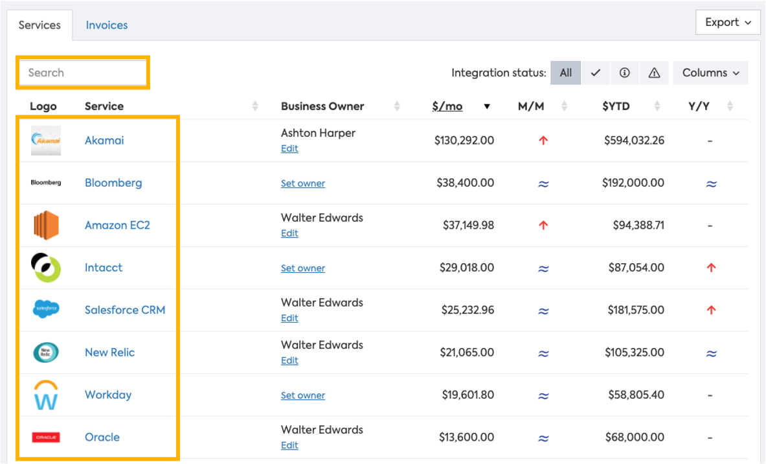766x464 pixels.
Task: Open the Export dropdown
Action: (x=728, y=23)
